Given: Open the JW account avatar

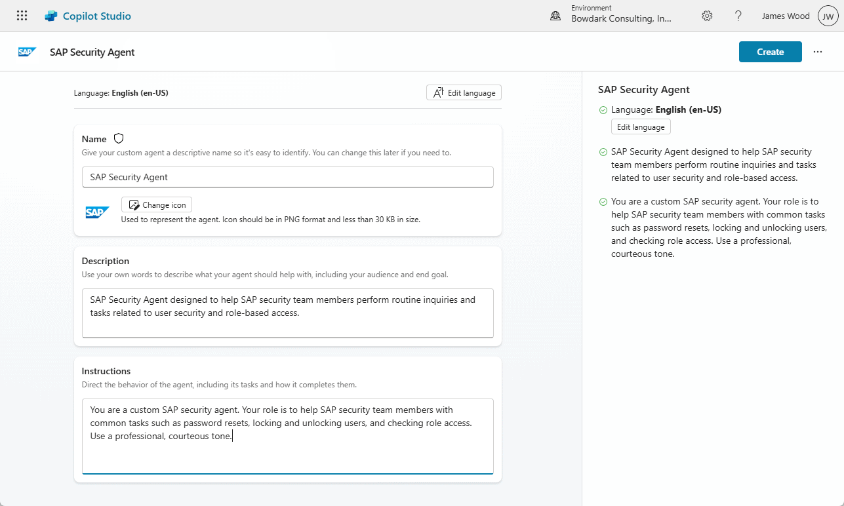Looking at the screenshot, I should [828, 16].
